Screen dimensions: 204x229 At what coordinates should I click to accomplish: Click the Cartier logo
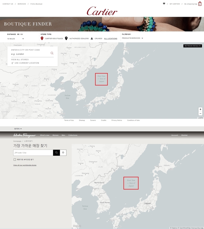[x=102, y=11]
